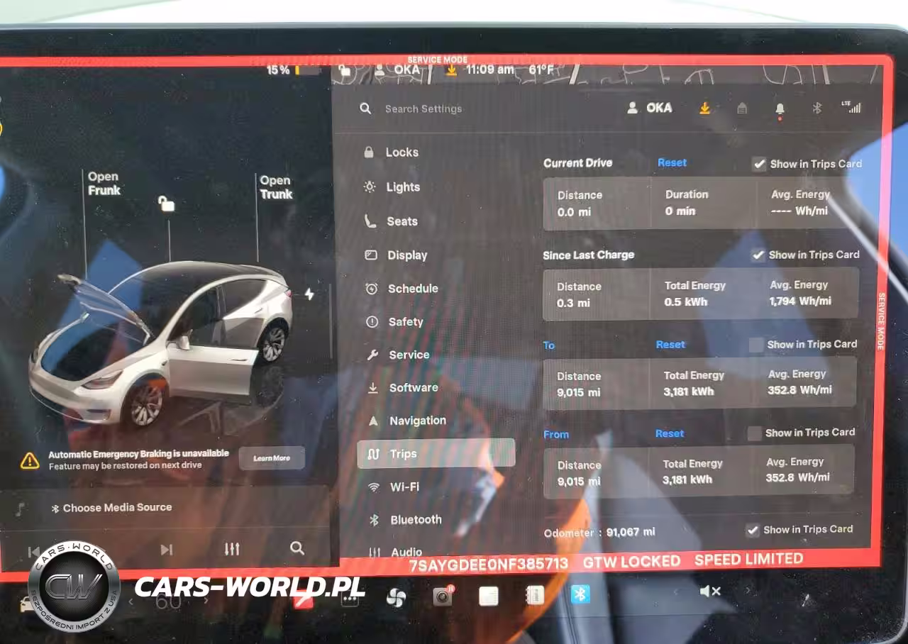Screen dimensions: 908x644
Task: Tap the padlock icon above the car
Action: 166,204
